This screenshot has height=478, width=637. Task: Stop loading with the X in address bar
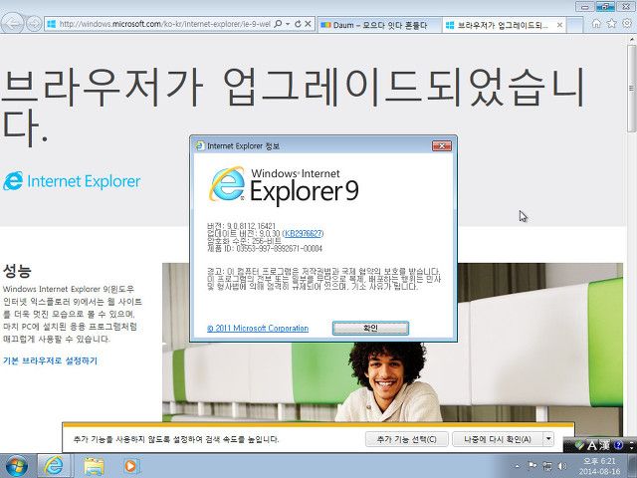(x=308, y=24)
